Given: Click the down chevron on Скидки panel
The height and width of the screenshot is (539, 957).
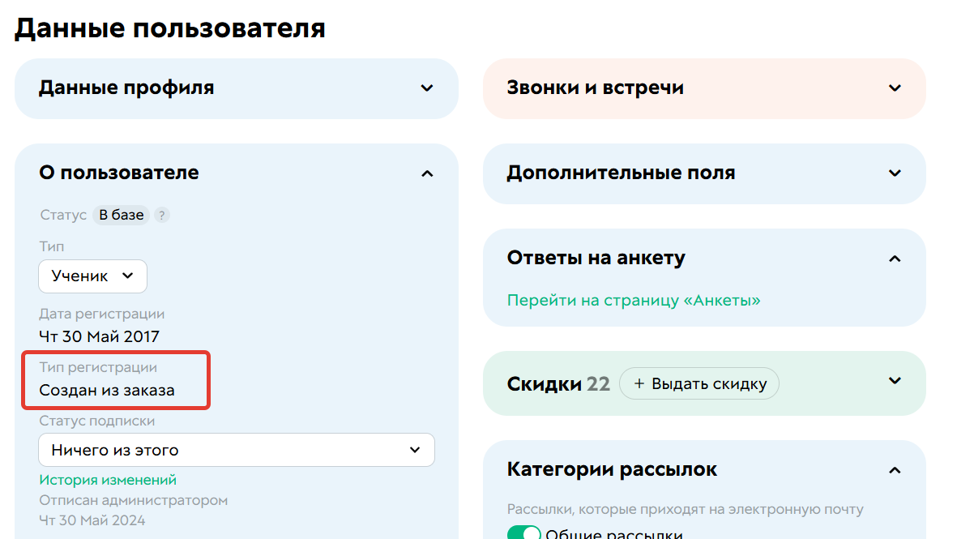Looking at the screenshot, I should (895, 379).
